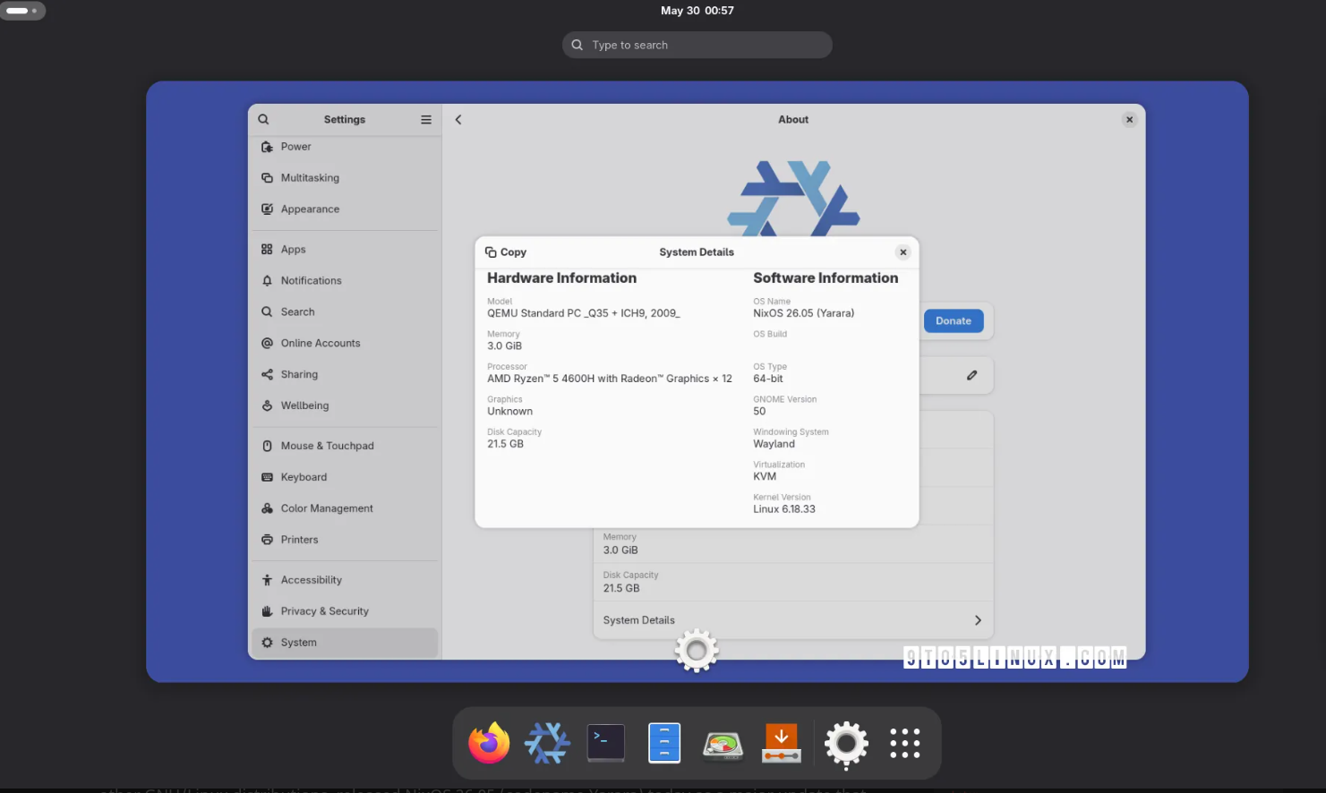Click the Sharing sidebar icon
This screenshot has height=793, width=1326.
point(267,375)
